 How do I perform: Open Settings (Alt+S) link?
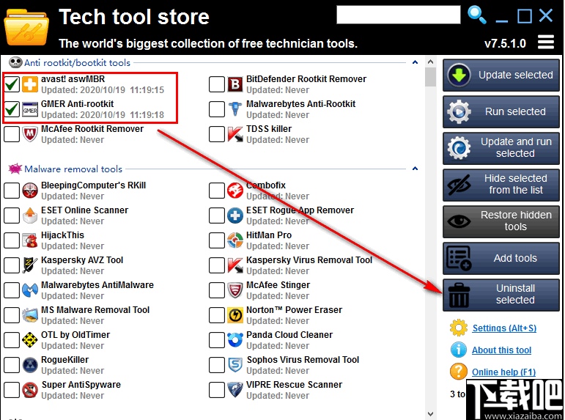(504, 328)
